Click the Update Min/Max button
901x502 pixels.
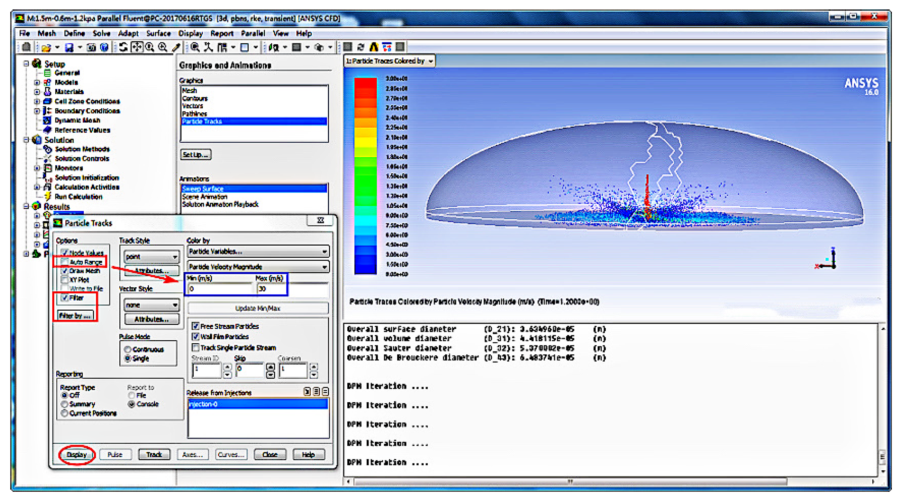[x=258, y=308]
